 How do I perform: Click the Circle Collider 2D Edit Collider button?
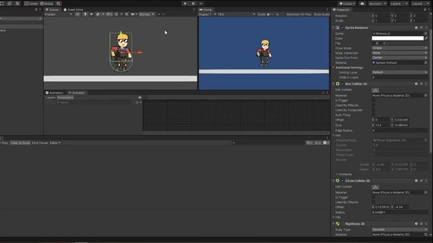(x=375, y=187)
